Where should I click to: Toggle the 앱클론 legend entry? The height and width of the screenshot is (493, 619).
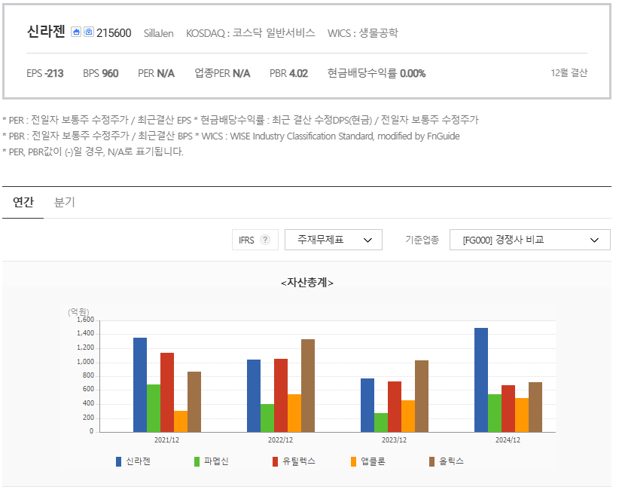(x=368, y=461)
